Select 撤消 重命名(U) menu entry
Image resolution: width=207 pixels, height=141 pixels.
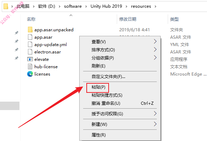pos(106,103)
